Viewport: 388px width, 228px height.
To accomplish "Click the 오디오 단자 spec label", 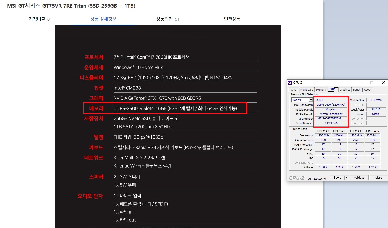I will point(90,196).
